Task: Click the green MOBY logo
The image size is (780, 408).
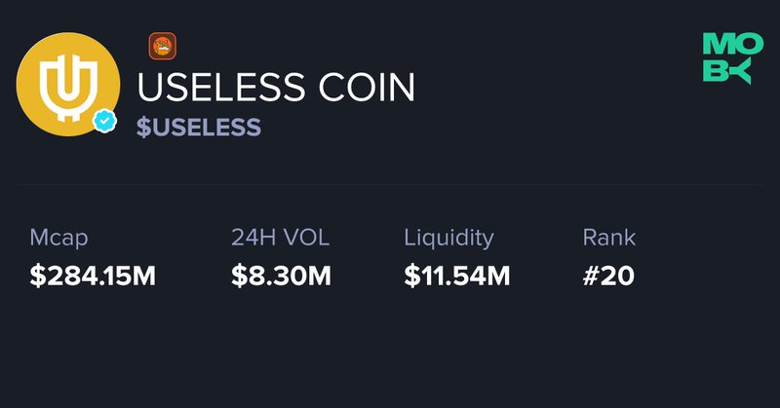Action: pos(733,58)
